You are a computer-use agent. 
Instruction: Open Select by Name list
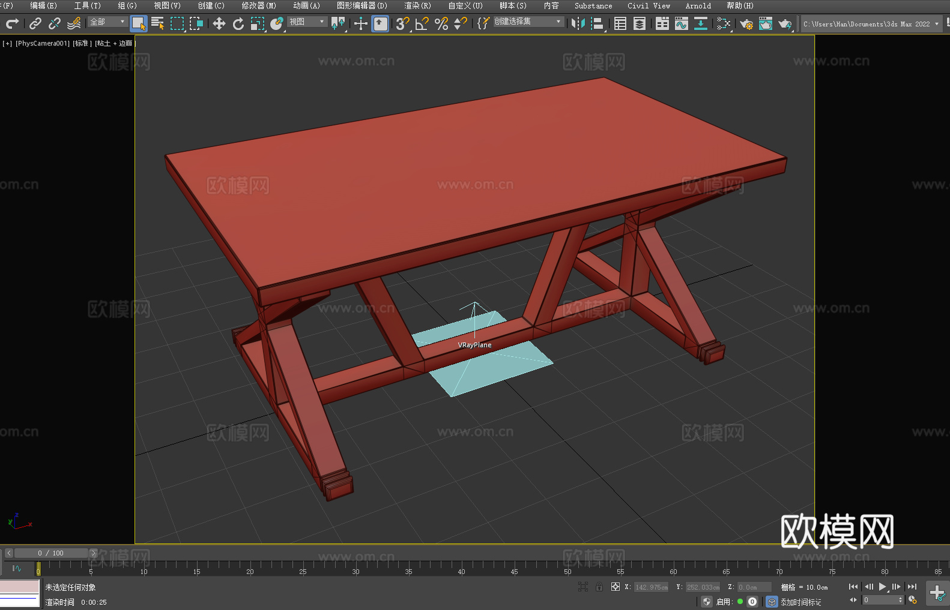coord(158,23)
